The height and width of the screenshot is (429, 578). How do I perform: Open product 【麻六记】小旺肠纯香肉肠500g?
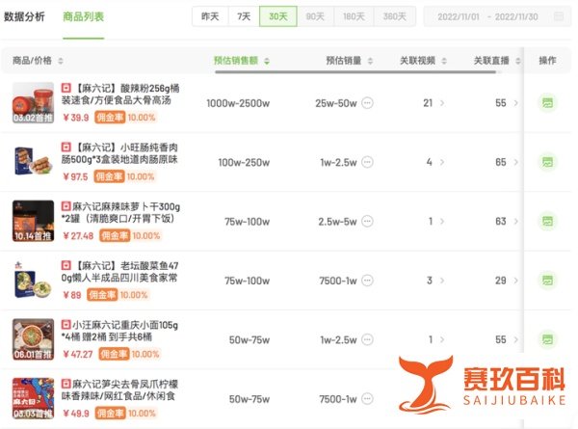(x=119, y=153)
